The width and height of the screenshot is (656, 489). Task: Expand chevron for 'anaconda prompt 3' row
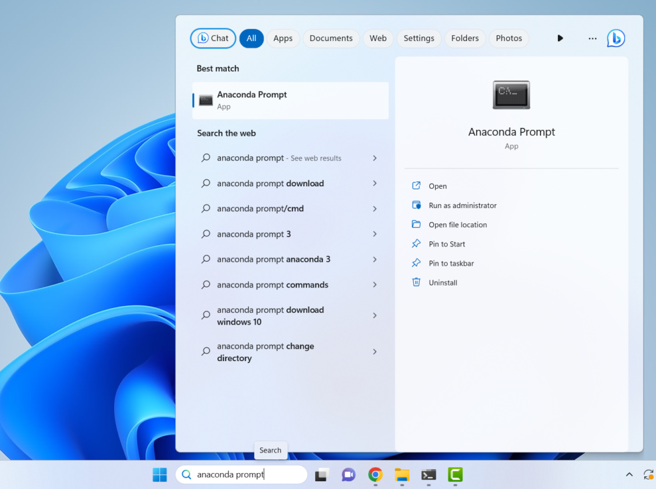coord(374,234)
